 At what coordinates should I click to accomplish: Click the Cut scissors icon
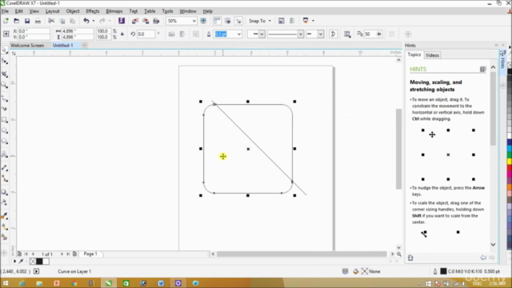click(51, 21)
